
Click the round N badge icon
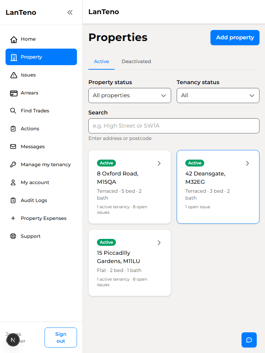pyautogui.click(x=13, y=340)
